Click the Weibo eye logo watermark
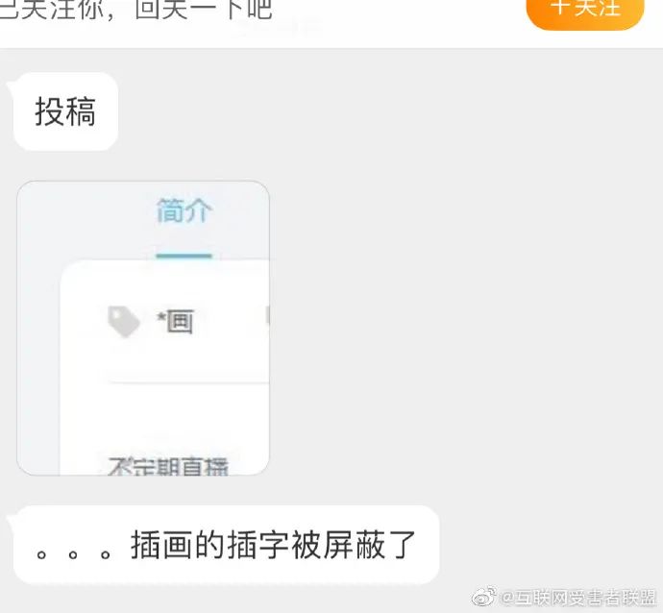Viewport: 663px width, 613px height. tap(483, 597)
